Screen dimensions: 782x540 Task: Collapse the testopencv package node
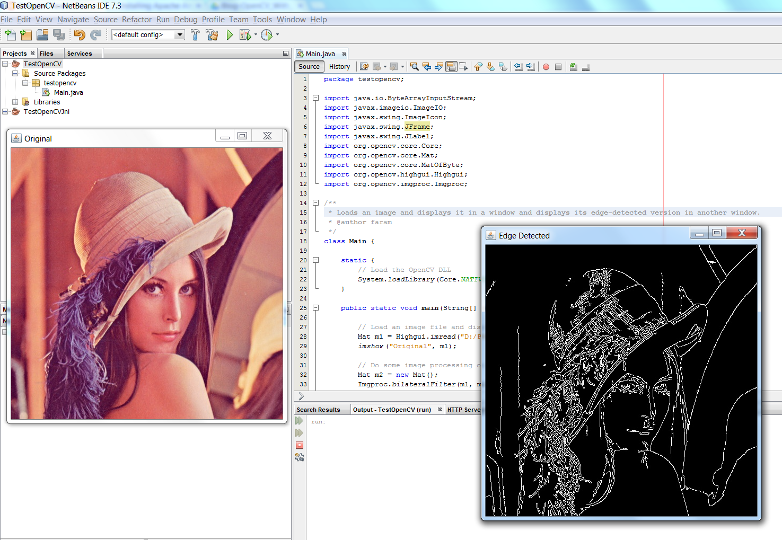tap(25, 83)
